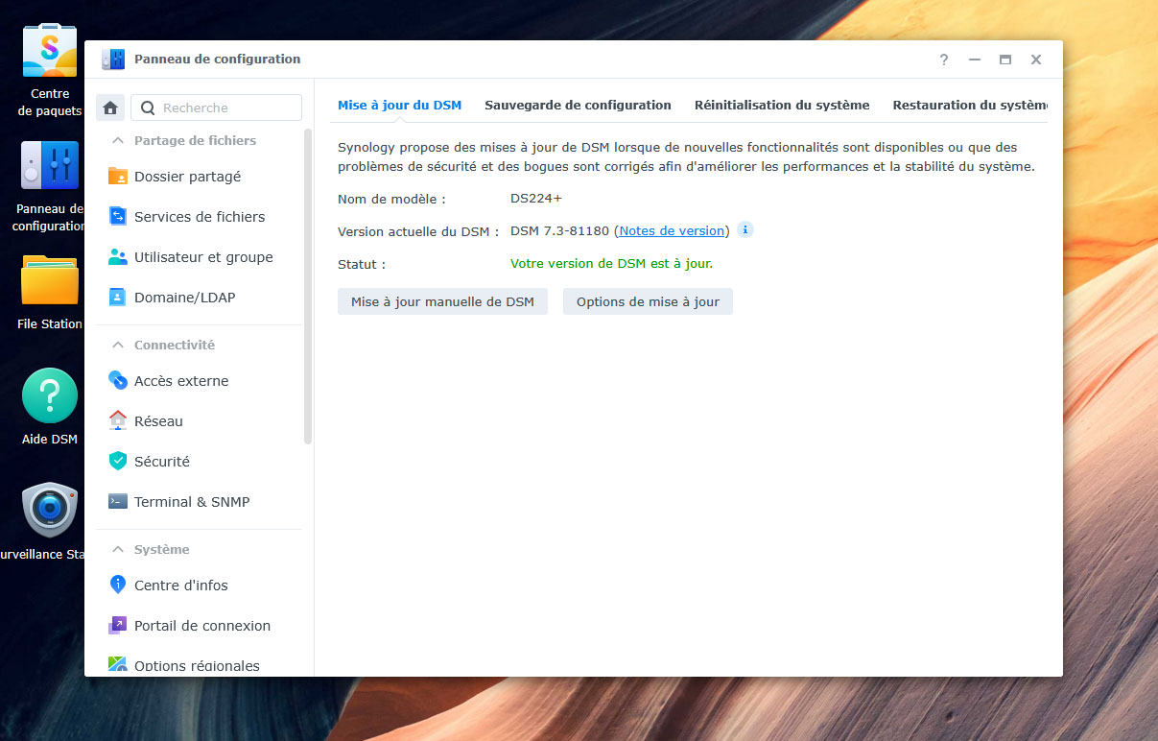Click Mise à jour manuelle de DSM
This screenshot has width=1158, height=741.
442,301
